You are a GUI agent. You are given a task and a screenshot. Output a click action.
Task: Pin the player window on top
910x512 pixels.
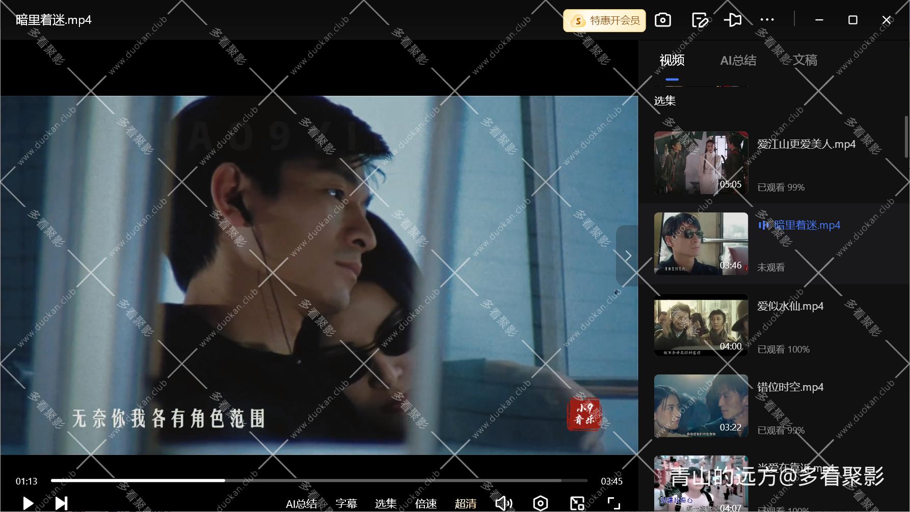(733, 20)
